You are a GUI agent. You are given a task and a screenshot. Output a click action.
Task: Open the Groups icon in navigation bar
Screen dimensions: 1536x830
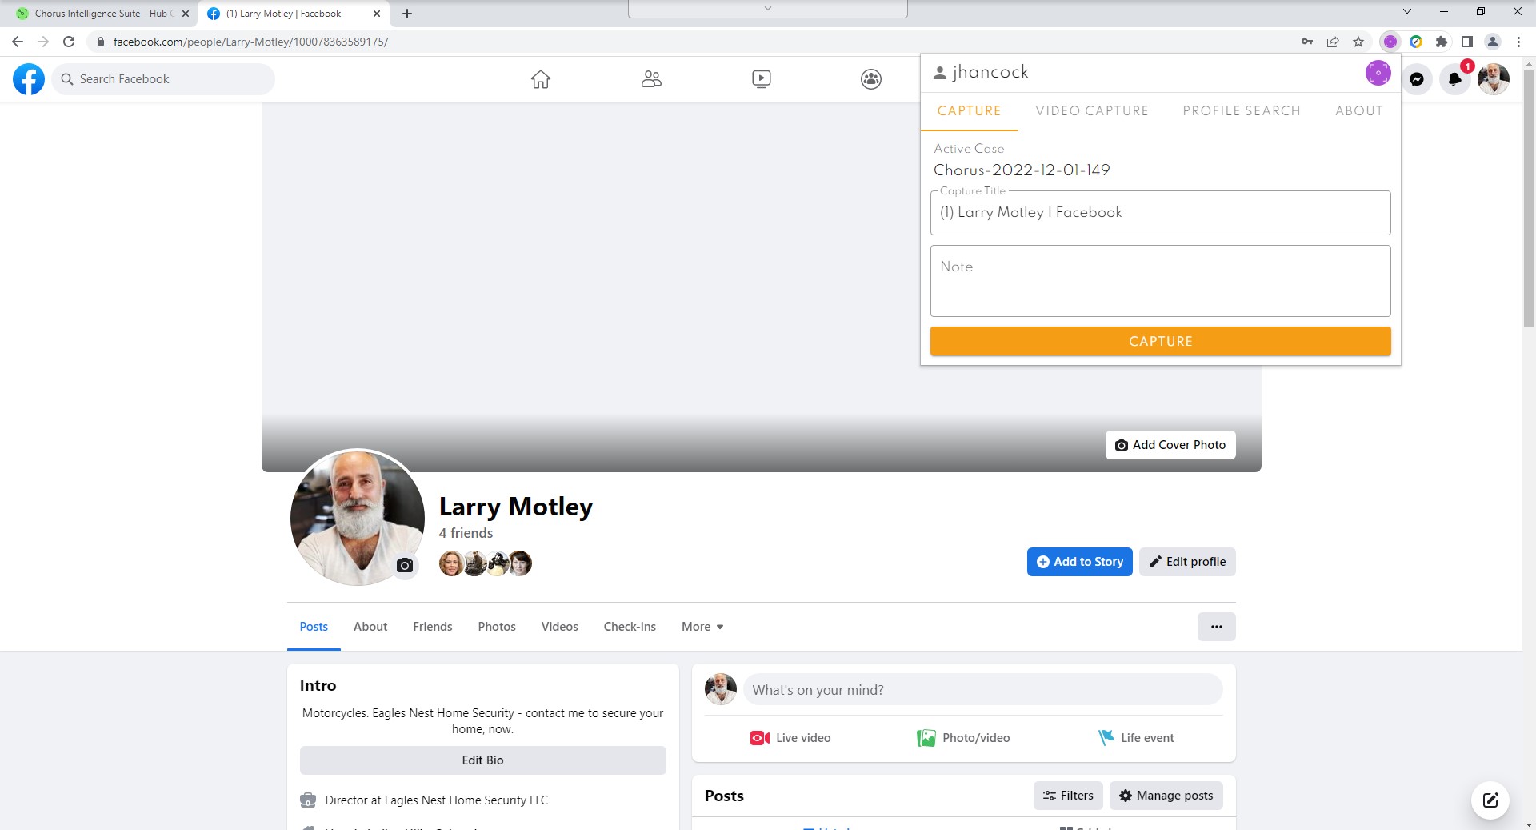click(870, 79)
